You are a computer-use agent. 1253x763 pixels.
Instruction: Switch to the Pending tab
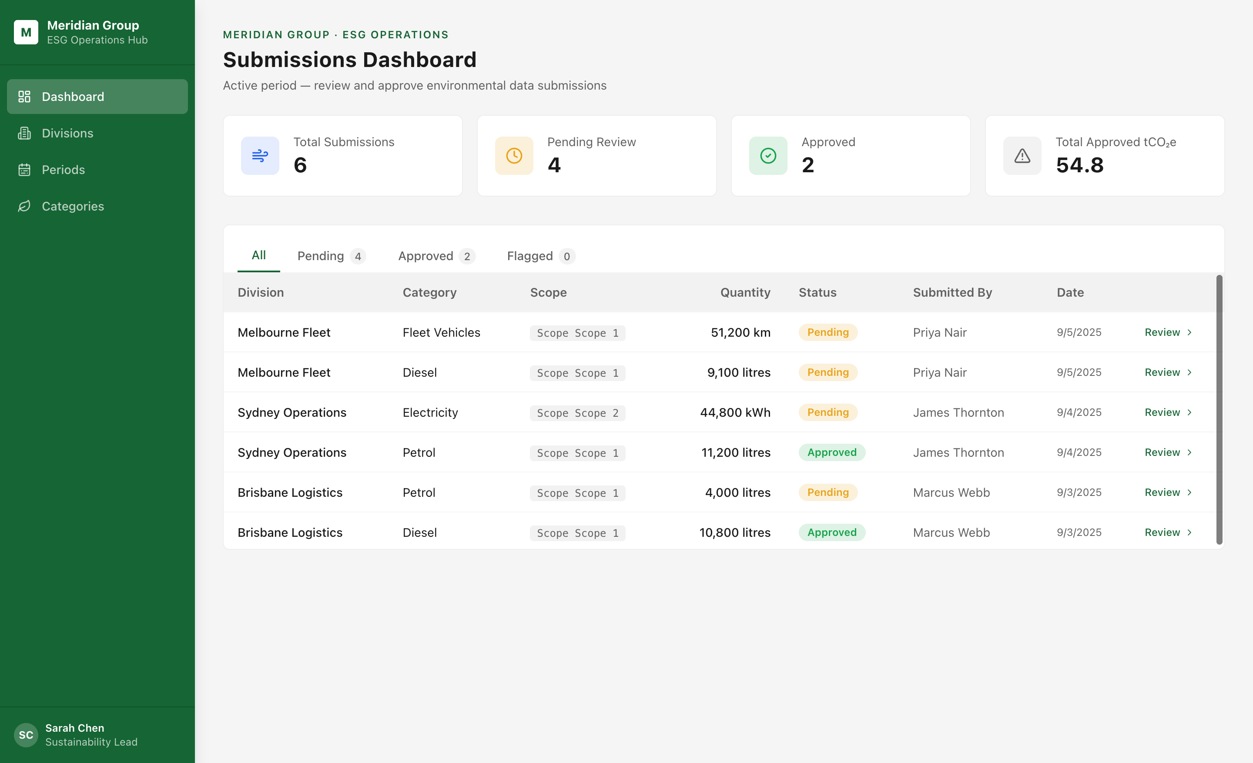pyautogui.click(x=331, y=256)
